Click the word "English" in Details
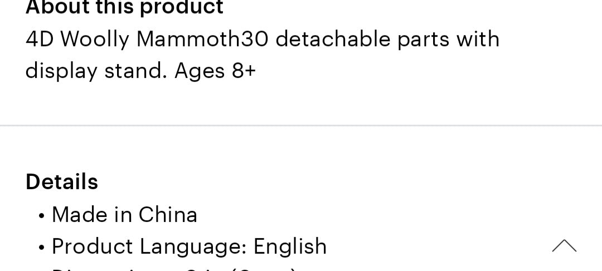The height and width of the screenshot is (271, 602). pyautogui.click(x=290, y=247)
